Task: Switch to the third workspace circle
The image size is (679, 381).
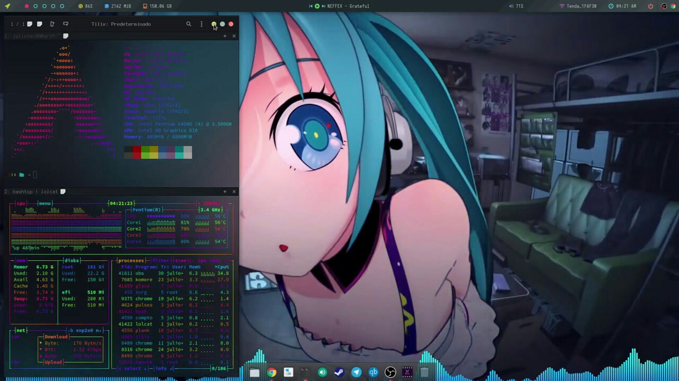Action: click(45, 6)
